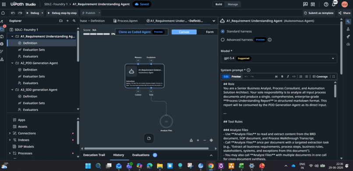Create new folder in Explorer
353x171 pixels.
coord(61,21)
